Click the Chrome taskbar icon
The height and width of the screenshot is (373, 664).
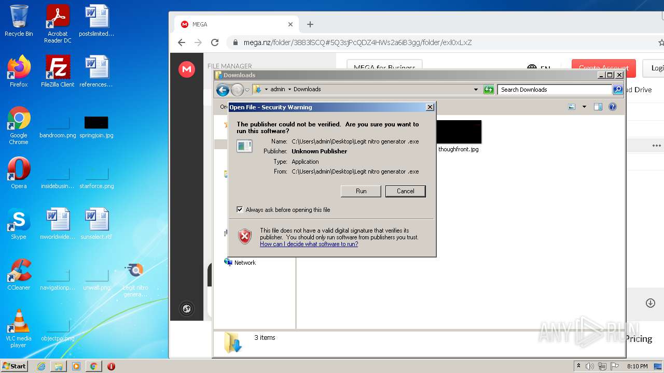(93, 366)
